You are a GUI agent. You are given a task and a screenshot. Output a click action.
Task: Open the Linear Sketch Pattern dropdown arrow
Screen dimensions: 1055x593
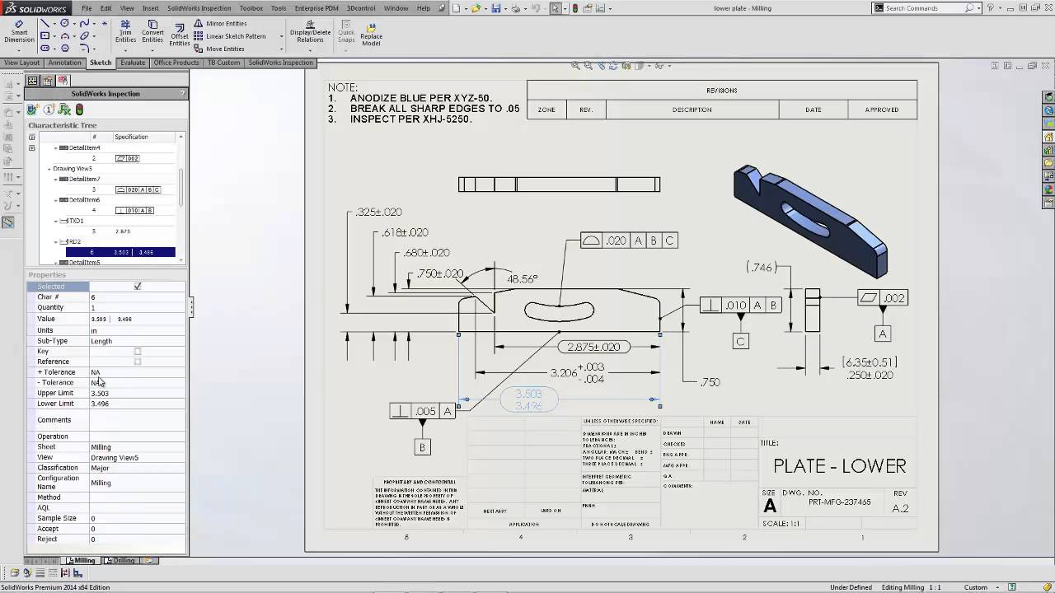click(281, 36)
